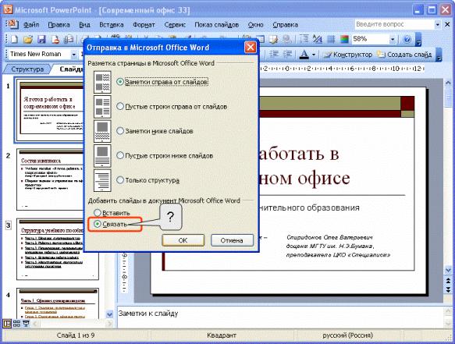The image size is (455, 344).
Task: Open the Times New Roman font dropdown
Action: [73, 55]
